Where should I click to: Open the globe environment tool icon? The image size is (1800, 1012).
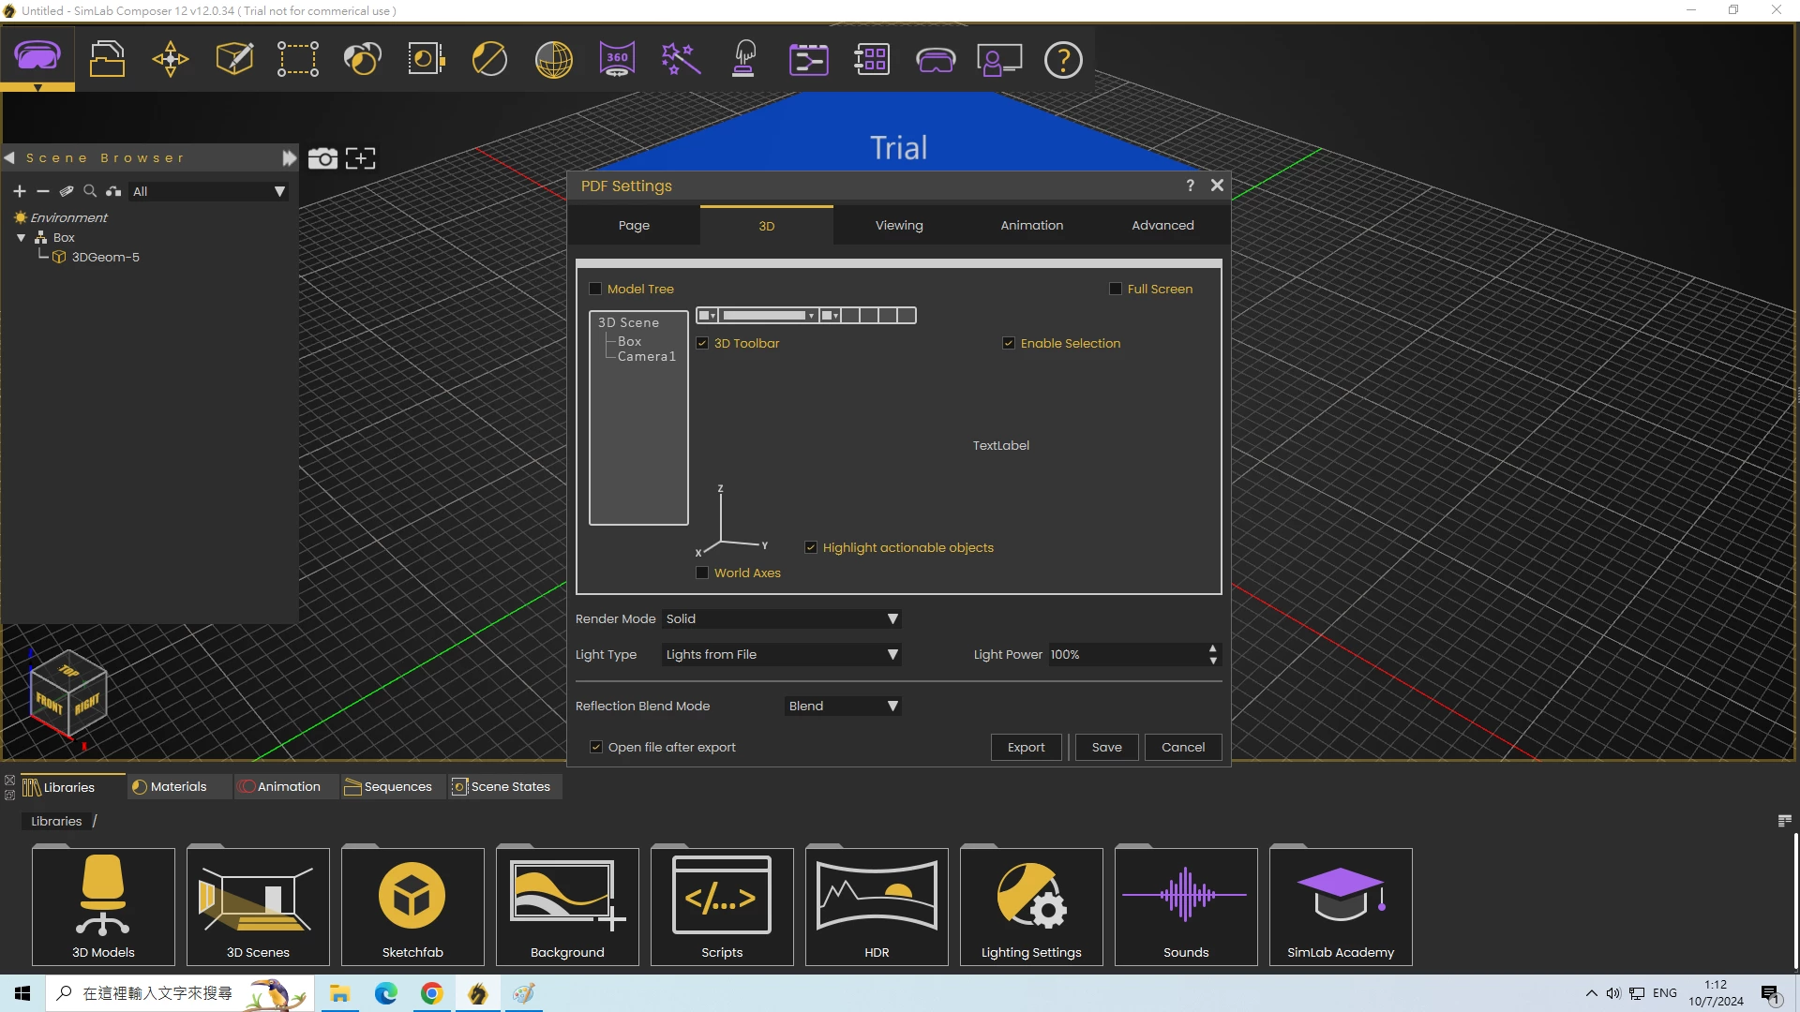pyautogui.click(x=553, y=59)
